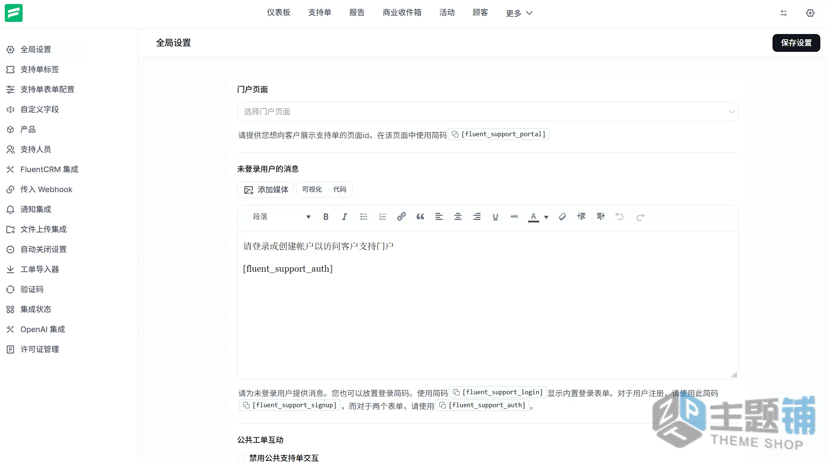This screenshot has width=827, height=462.
Task: Expand the 更多 menu
Action: coord(519,13)
